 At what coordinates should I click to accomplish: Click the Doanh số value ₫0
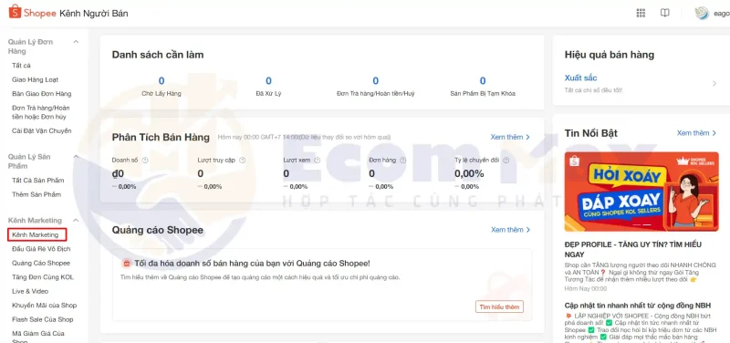[119, 173]
